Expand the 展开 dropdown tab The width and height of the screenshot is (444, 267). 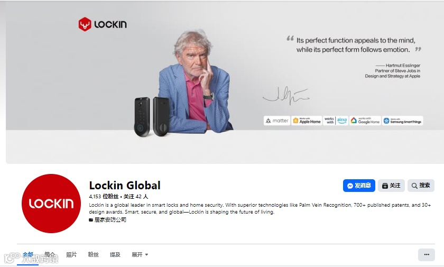(140, 254)
